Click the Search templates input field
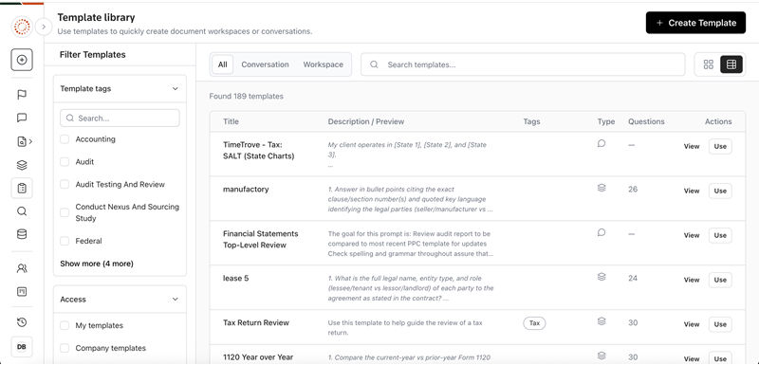The width and height of the screenshot is (759, 365). [x=523, y=64]
